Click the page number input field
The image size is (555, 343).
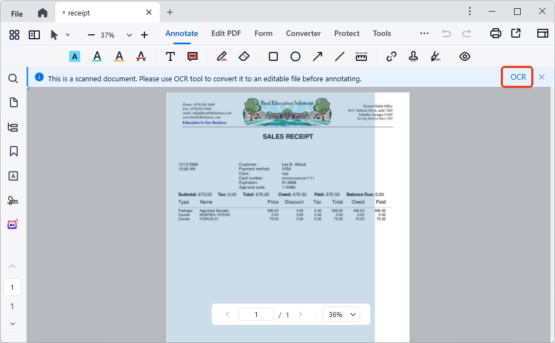(256, 314)
